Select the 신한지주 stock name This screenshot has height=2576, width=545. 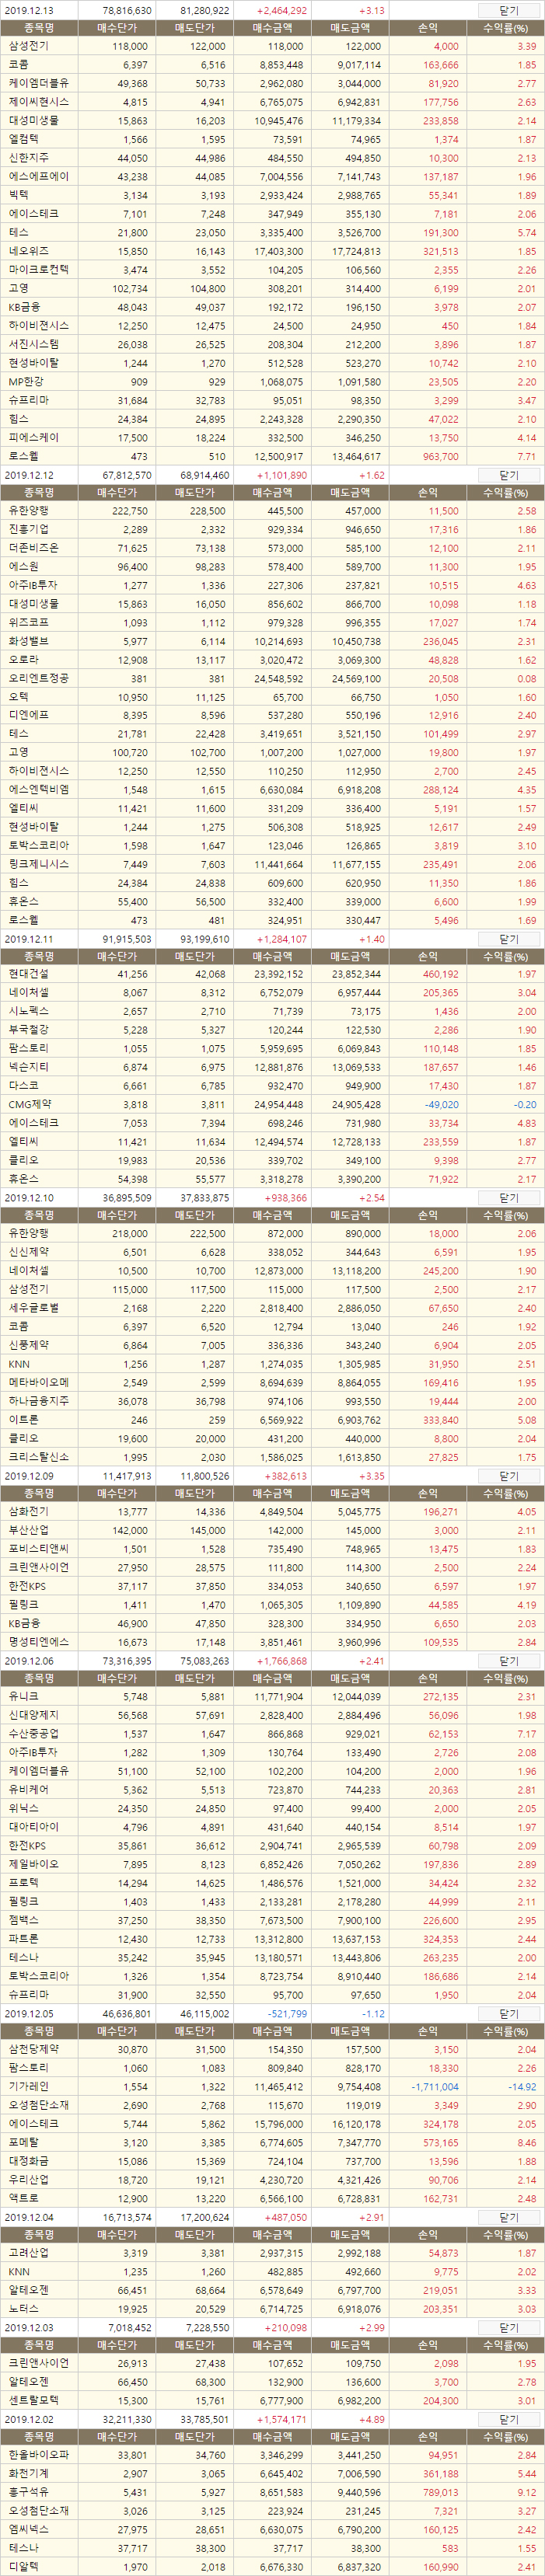pos(29,158)
